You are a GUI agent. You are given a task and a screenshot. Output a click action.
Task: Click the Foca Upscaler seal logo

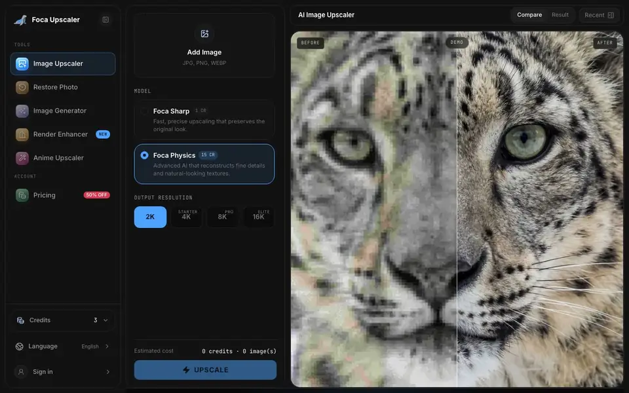(x=20, y=20)
